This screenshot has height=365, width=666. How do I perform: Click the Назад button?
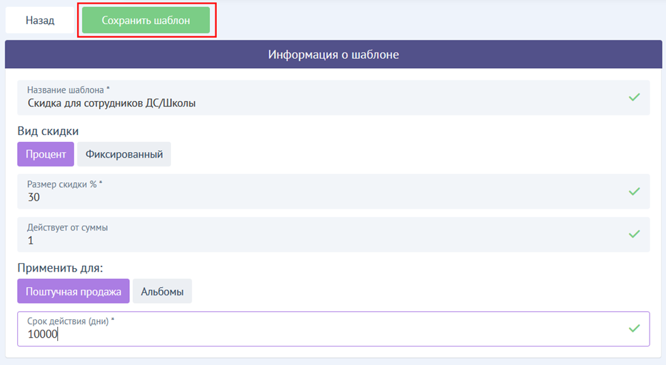(x=40, y=20)
